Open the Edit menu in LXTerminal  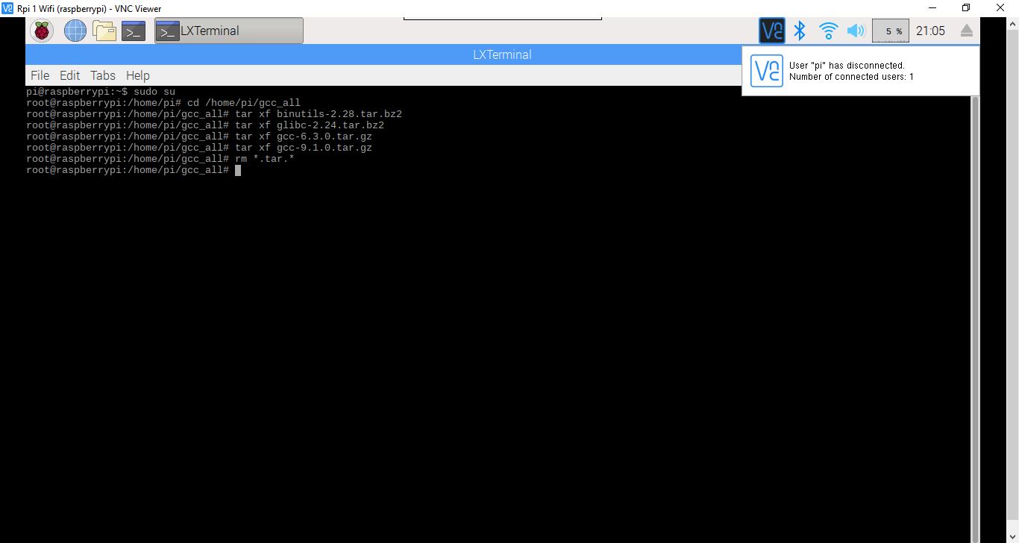69,75
